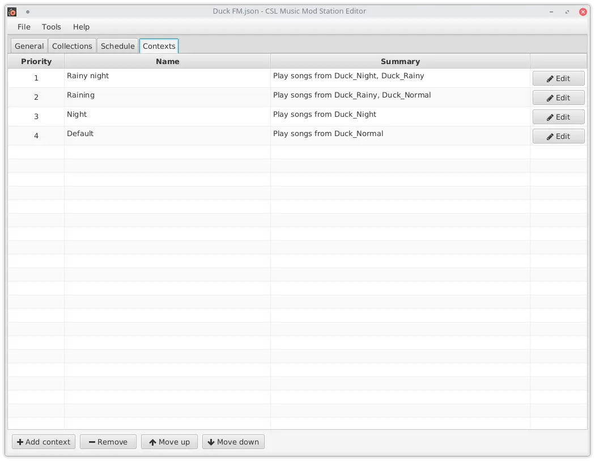
Task: Select the Rainy night context name
Action: coord(88,75)
